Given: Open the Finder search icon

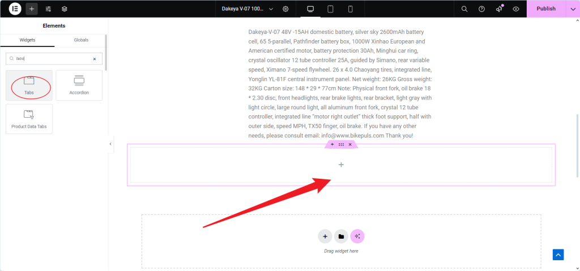Looking at the screenshot, I should point(464,9).
